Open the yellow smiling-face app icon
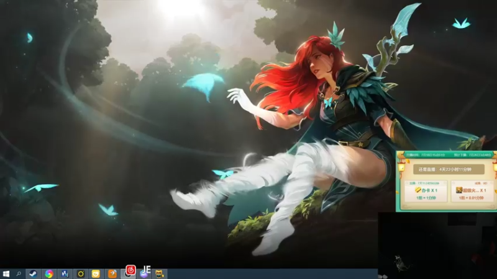Image resolution: width=497 pixels, height=279 pixels. tap(96, 274)
